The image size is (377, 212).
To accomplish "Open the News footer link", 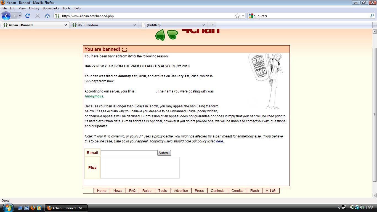I will (118, 191).
